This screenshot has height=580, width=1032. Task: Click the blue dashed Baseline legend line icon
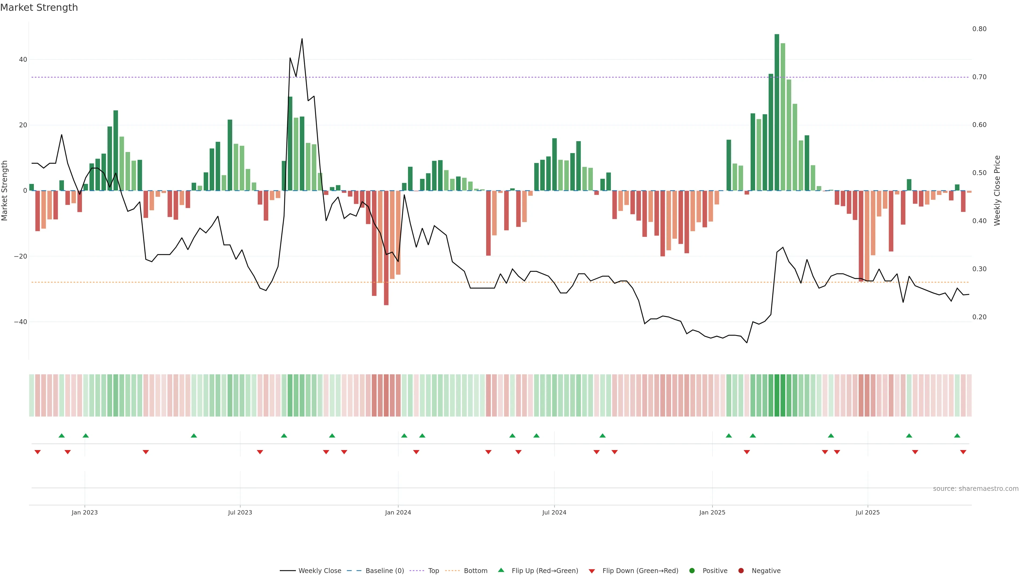tap(354, 570)
